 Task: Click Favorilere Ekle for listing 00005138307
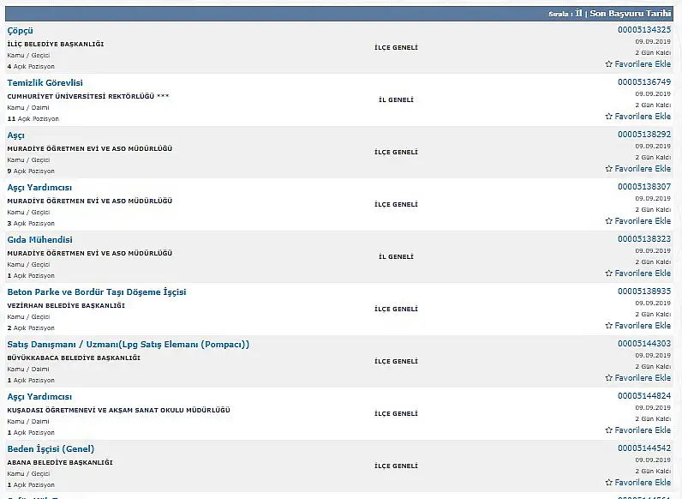point(643,220)
